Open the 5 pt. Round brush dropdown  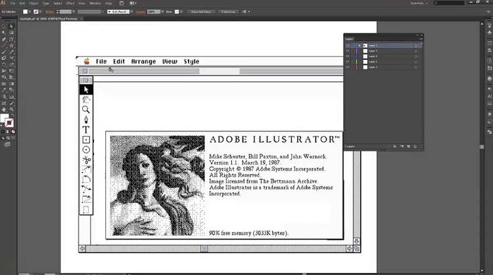click(x=131, y=12)
